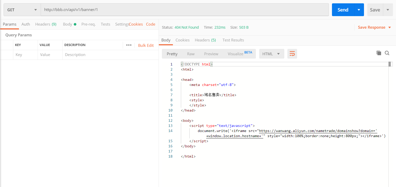Image resolution: width=396 pixels, height=187 pixels.
Task: Click the opening <style> tag line
Action: click(197, 100)
